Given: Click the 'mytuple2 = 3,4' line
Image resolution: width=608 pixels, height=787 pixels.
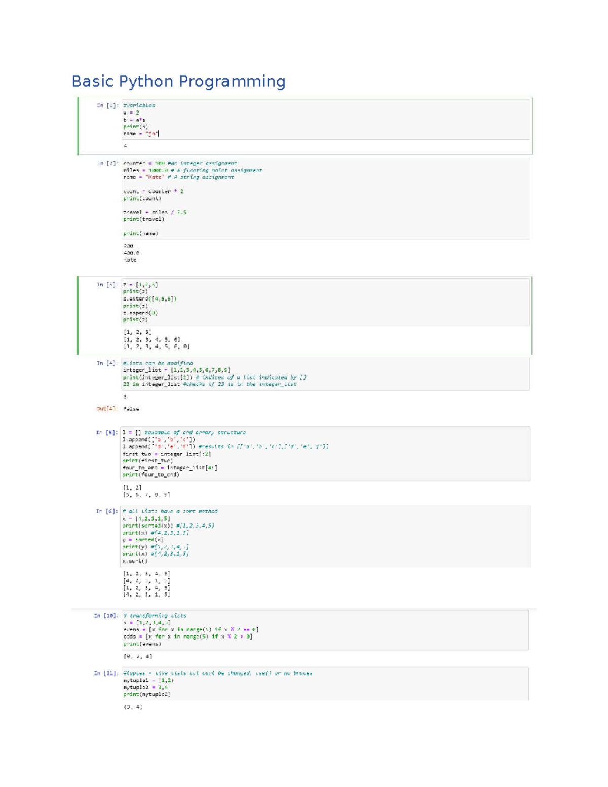Looking at the screenshot, I should coord(145,688).
